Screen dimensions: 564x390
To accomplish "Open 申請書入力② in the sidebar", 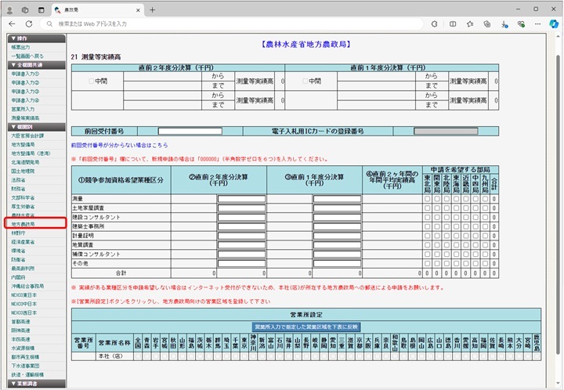I will pos(25,83).
